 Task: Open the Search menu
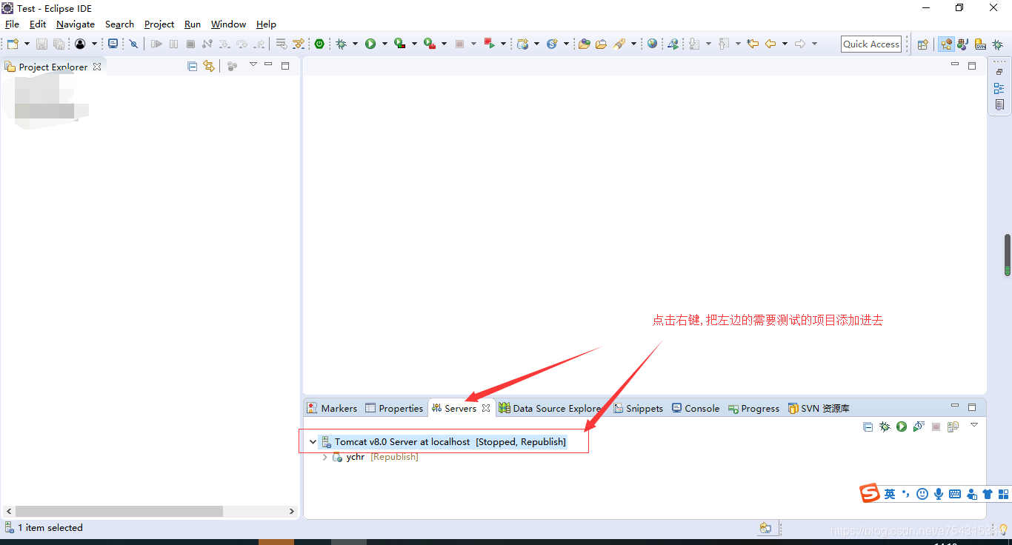tap(119, 24)
